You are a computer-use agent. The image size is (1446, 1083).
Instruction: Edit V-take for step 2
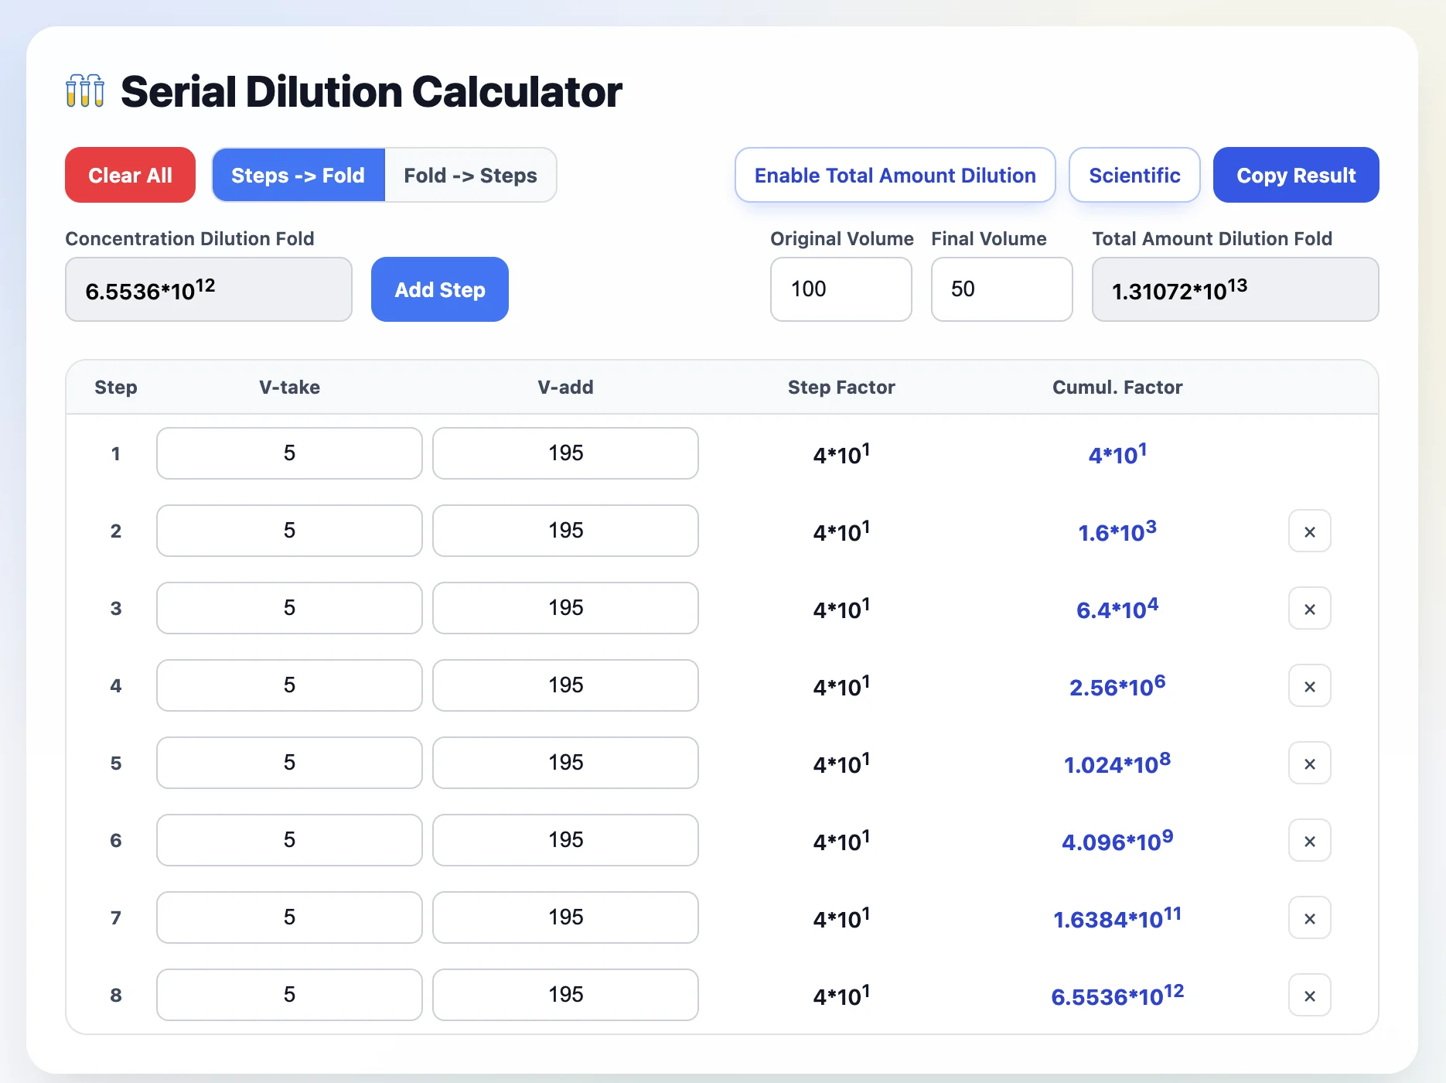point(289,531)
